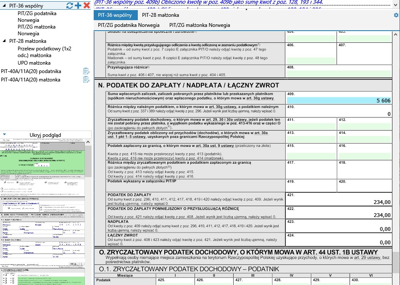
Task: Click the refresh icon beside PIT-36 wspólny
Action: click(x=70, y=5)
